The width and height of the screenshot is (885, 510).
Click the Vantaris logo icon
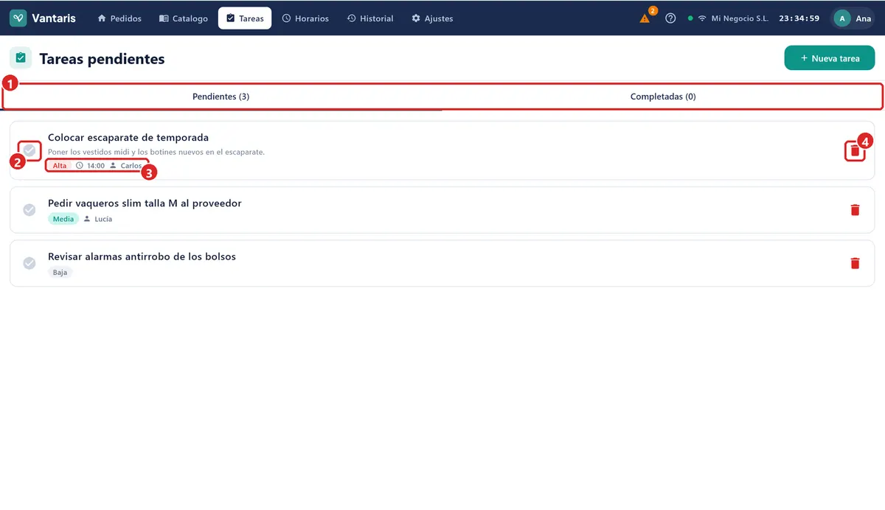(18, 18)
